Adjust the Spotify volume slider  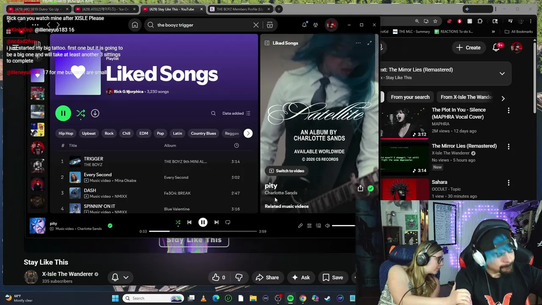point(343,226)
